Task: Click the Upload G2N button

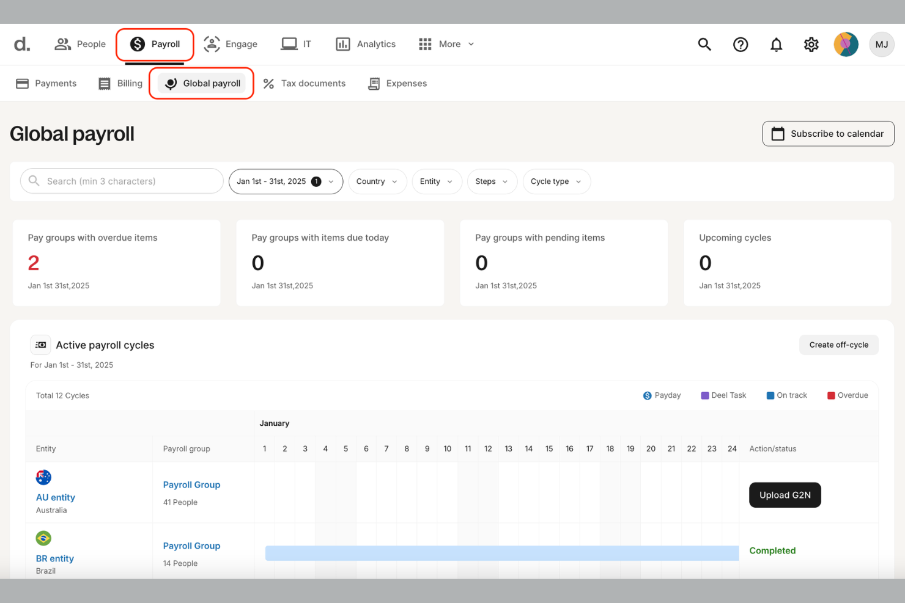Action: point(785,495)
